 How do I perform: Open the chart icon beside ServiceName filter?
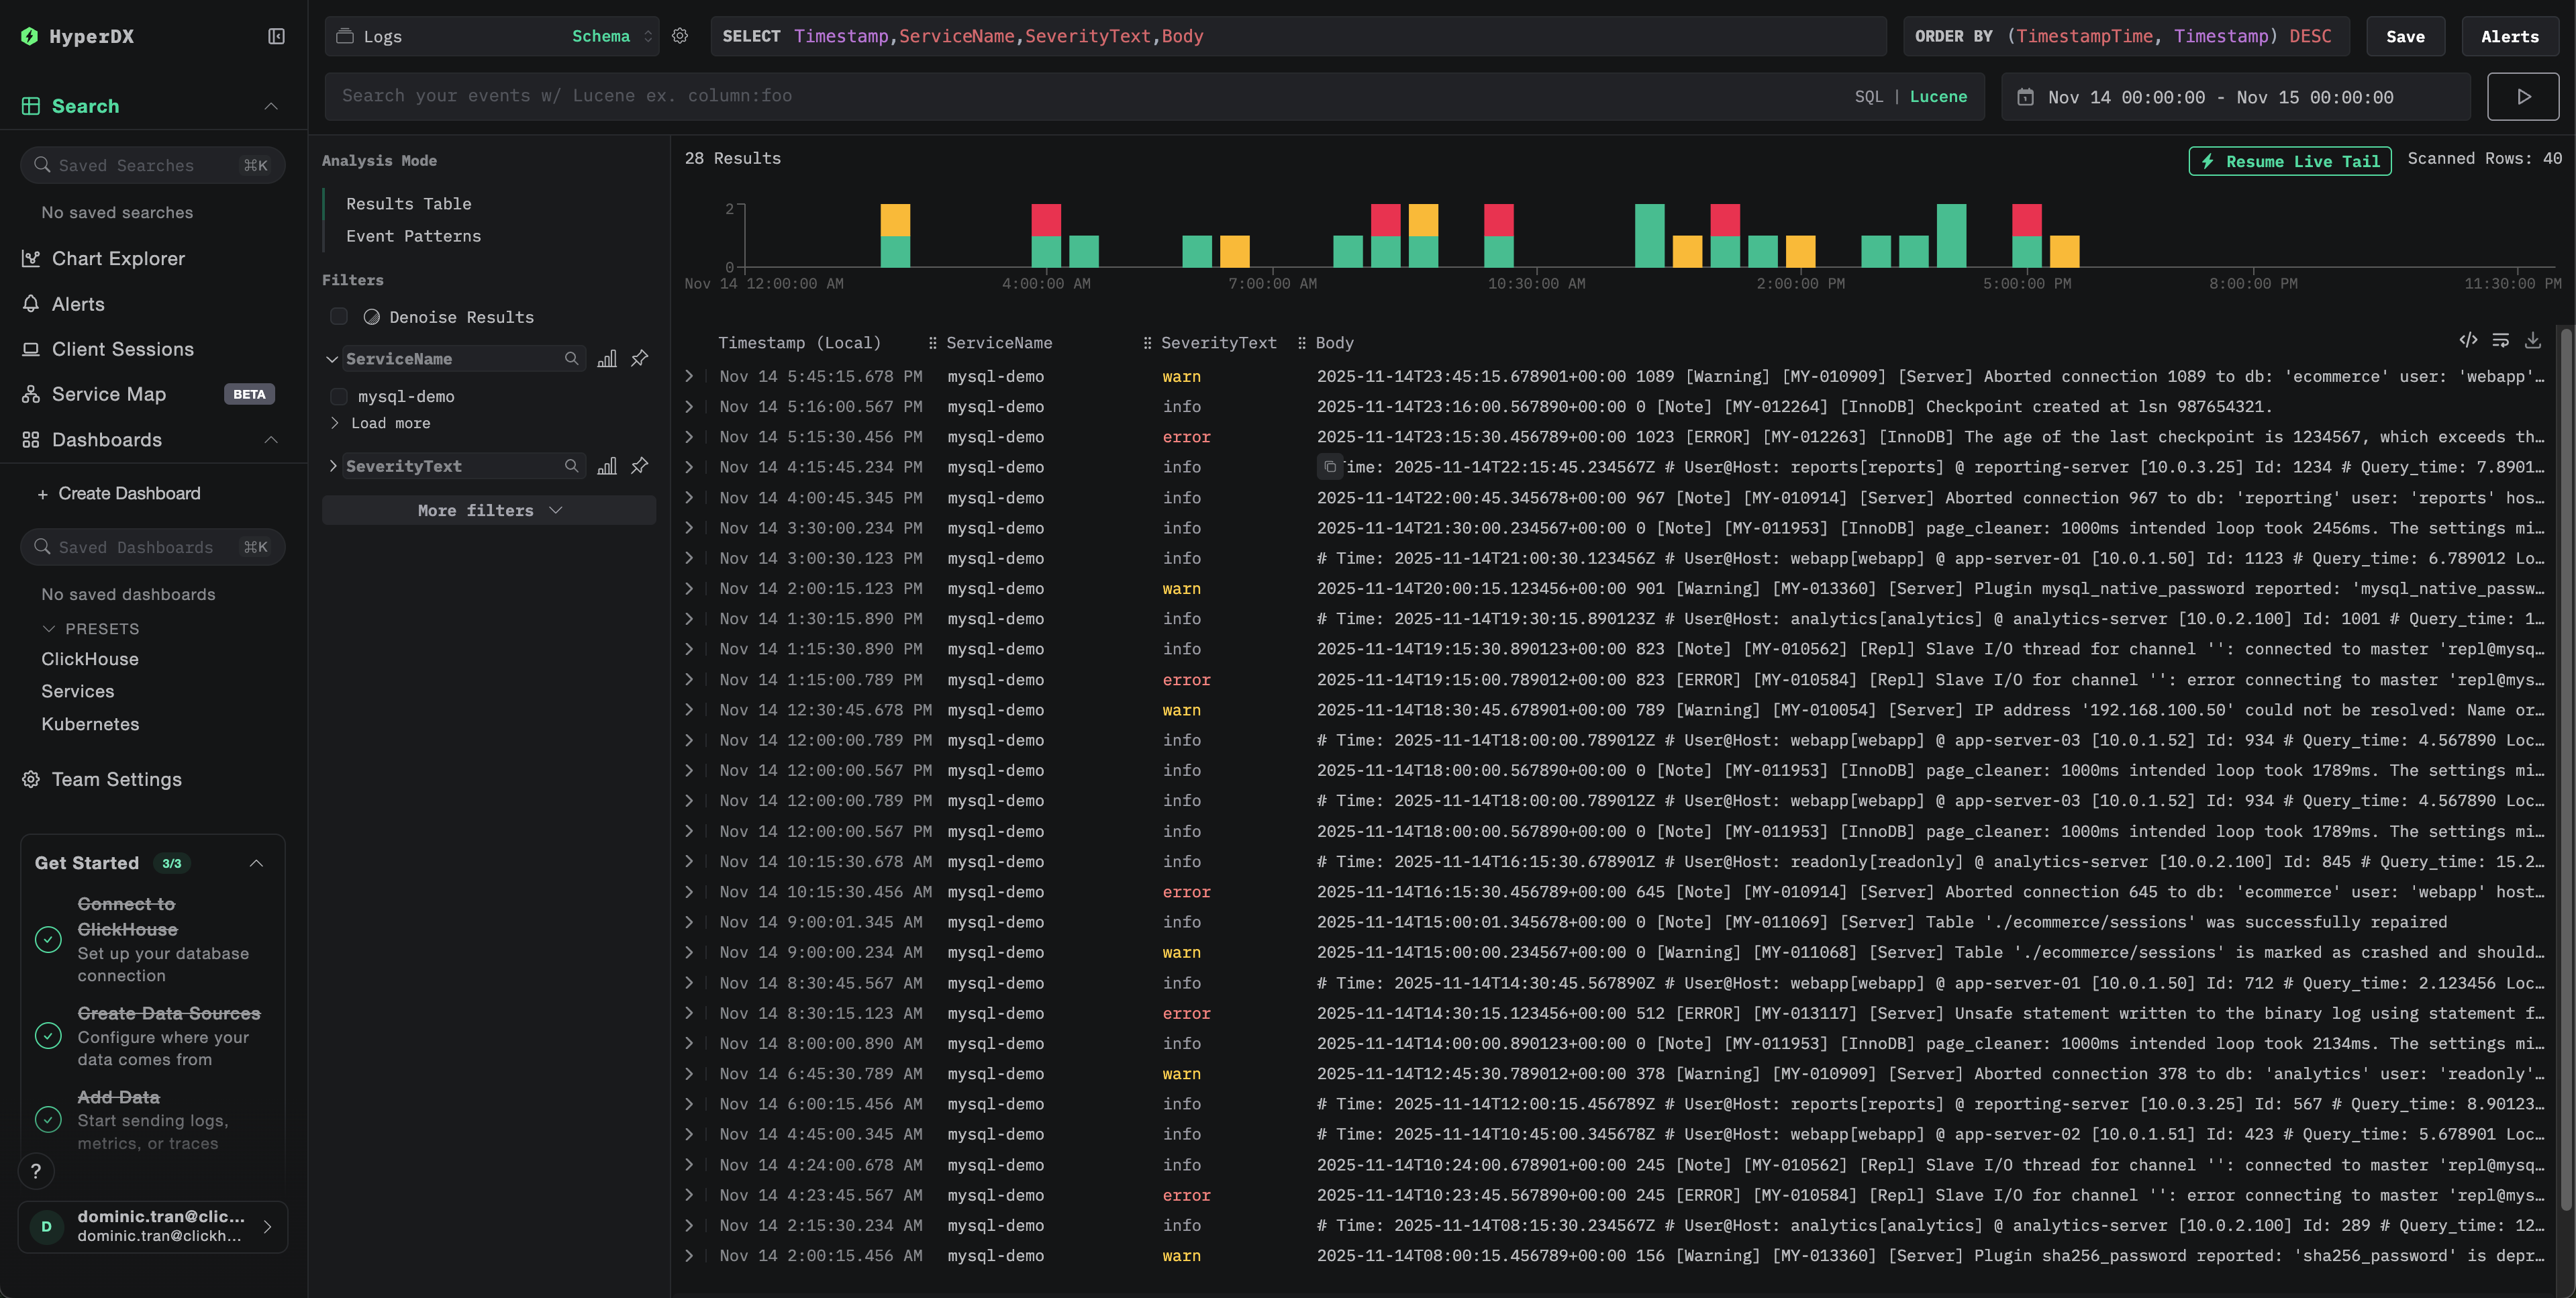(607, 358)
